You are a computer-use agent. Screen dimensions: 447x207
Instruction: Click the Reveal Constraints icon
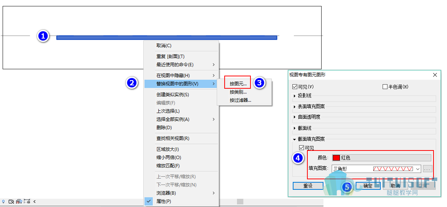pyautogui.click(x=27, y=201)
